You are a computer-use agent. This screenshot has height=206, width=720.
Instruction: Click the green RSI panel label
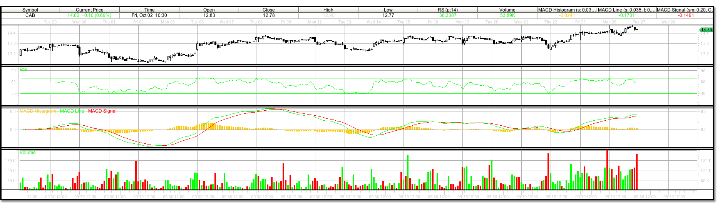point(23,70)
